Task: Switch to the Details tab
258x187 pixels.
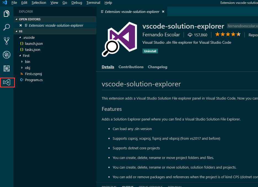Action: click(108, 67)
